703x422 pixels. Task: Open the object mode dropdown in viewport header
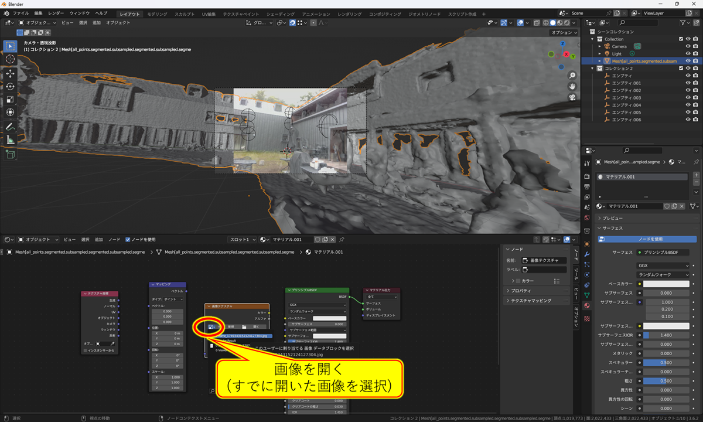[37, 23]
